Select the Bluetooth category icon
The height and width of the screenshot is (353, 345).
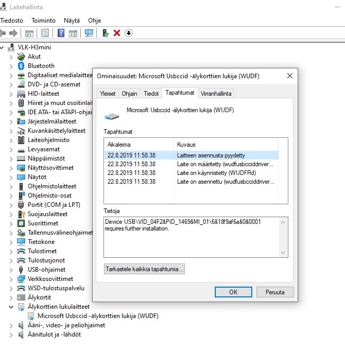21,66
